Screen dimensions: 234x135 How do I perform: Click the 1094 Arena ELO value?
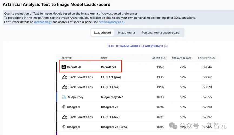[x=160, y=107]
